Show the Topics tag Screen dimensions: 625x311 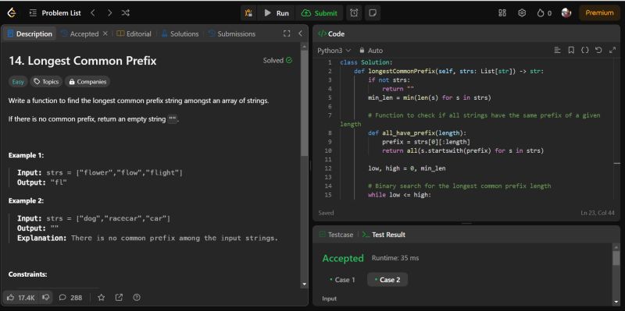point(46,82)
